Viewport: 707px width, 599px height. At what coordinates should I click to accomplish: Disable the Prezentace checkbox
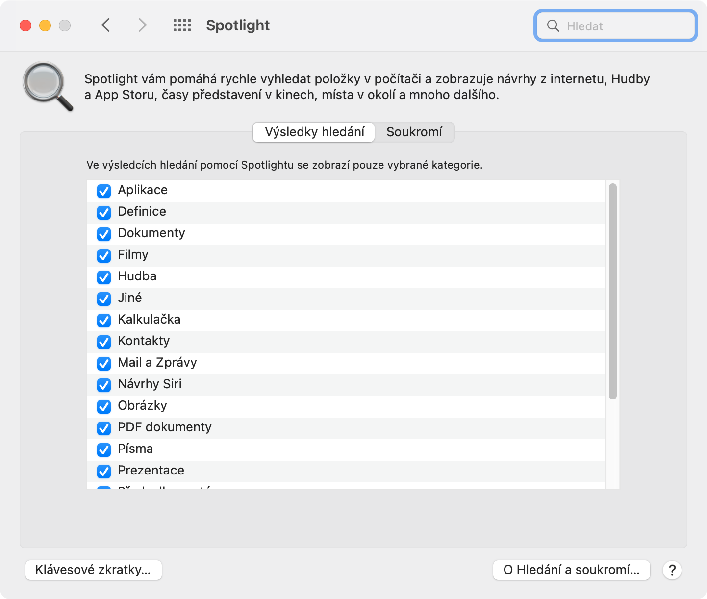pos(104,471)
